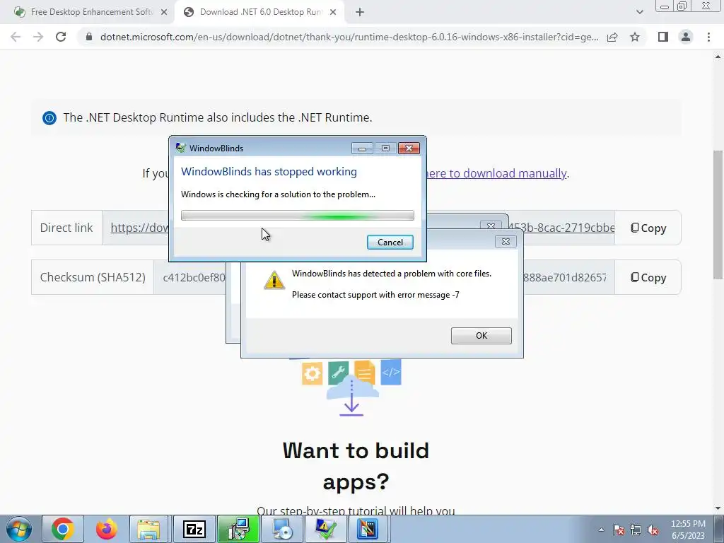The image size is (724, 543).
Task: Open Action Center flag icon
Action: click(619, 530)
